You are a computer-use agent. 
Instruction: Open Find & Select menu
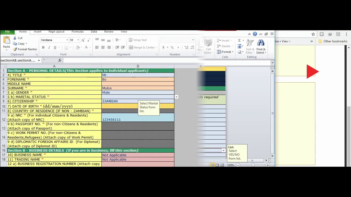pos(261,47)
